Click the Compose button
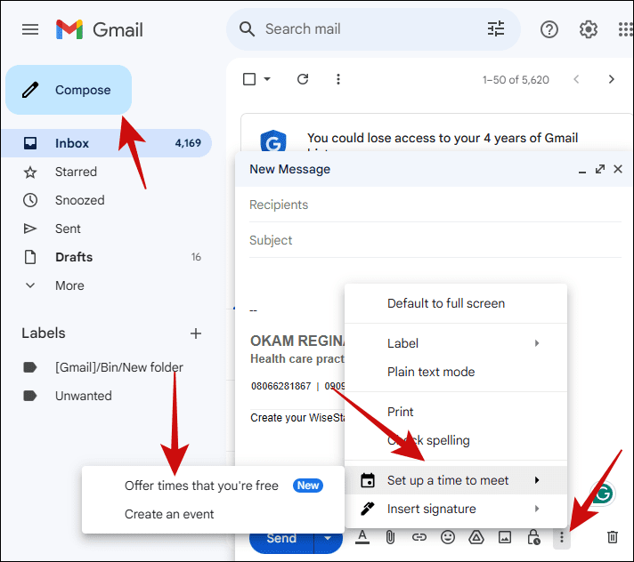This screenshot has height=562, width=634. point(69,90)
